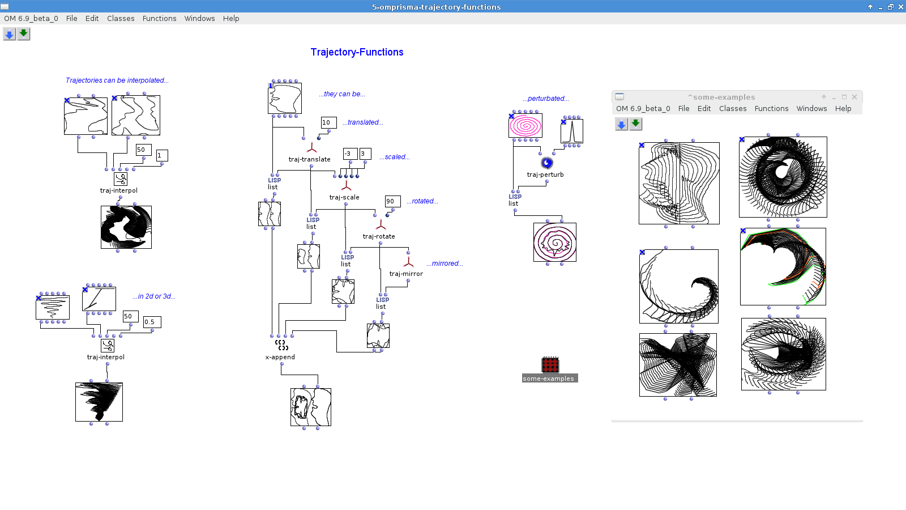The height and width of the screenshot is (510, 906).
Task: Click the value box 3 next to -3
Action: pyautogui.click(x=365, y=154)
